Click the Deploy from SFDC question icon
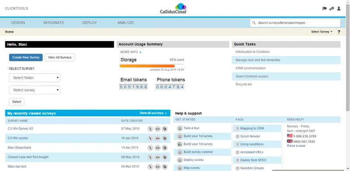The height and width of the screenshot is (171, 350). pyautogui.click(x=238, y=160)
